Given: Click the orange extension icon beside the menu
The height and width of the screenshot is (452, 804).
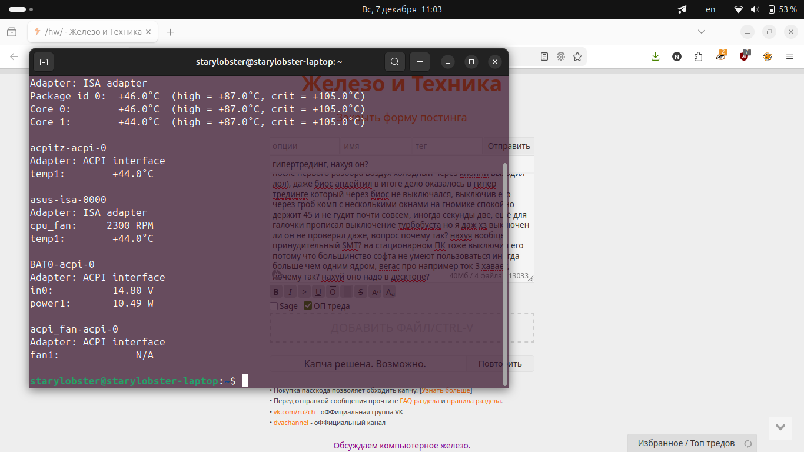Looking at the screenshot, I should tap(768, 56).
